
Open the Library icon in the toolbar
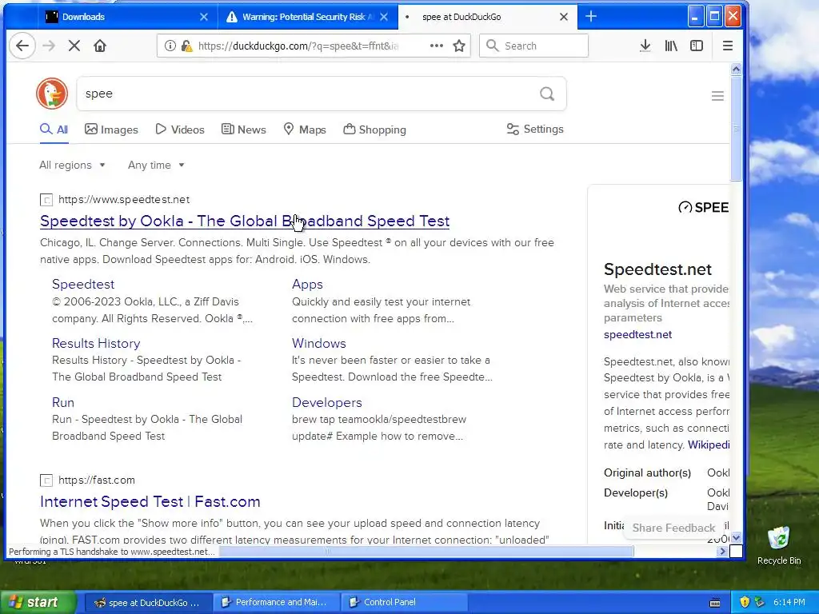tap(671, 46)
